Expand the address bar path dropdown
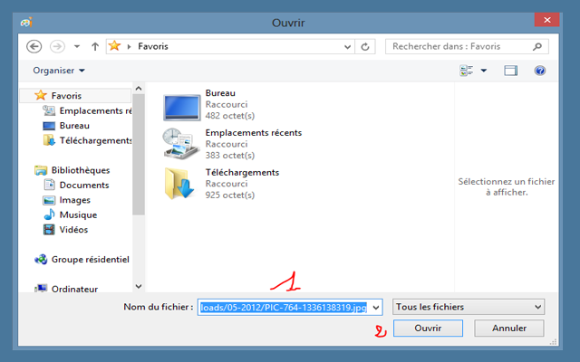Image resolution: width=580 pixels, height=362 pixels. 346,46
